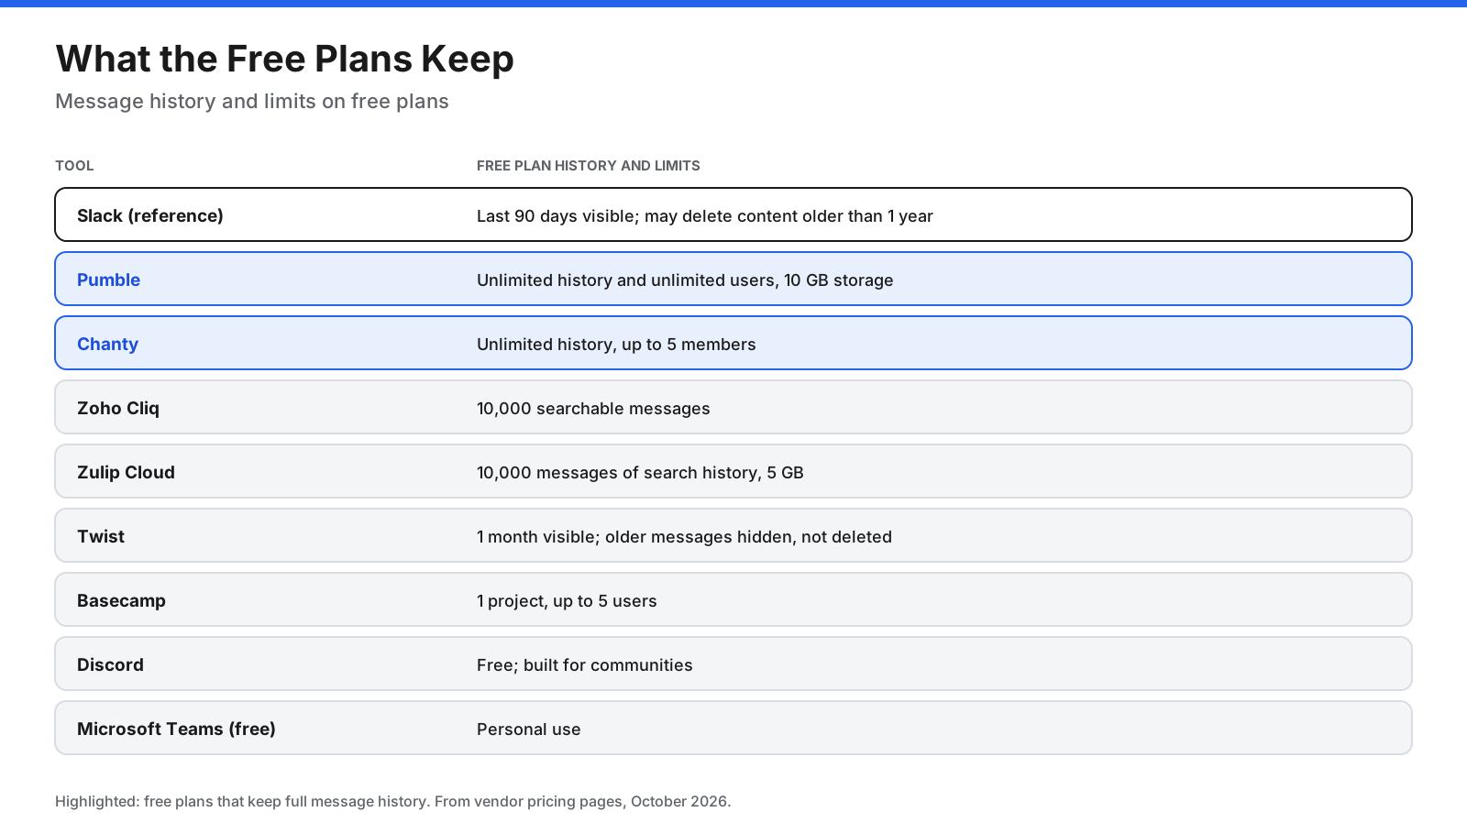Viewport: 1467px width, 834px height.
Task: Select the 'Chanty' tool name
Action: point(107,344)
